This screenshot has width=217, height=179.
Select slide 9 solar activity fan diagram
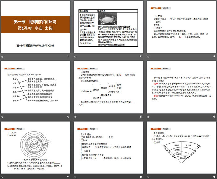click(182, 148)
